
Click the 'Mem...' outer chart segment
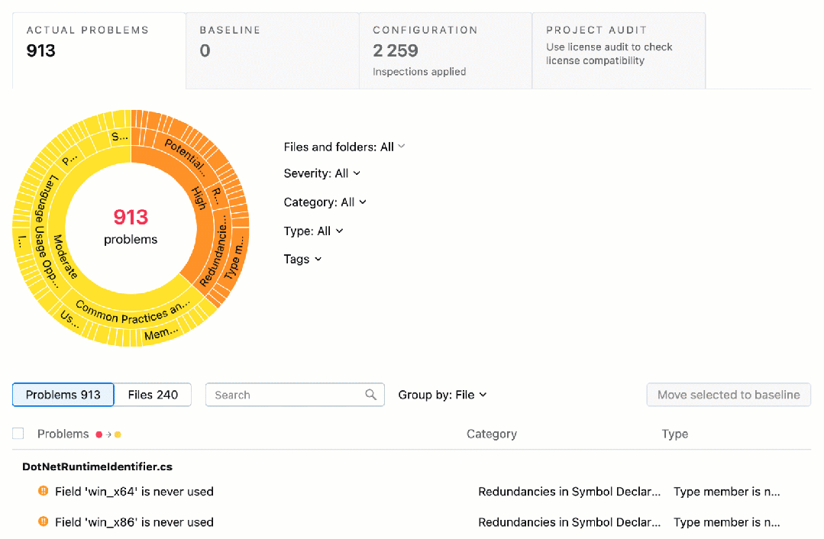click(161, 334)
